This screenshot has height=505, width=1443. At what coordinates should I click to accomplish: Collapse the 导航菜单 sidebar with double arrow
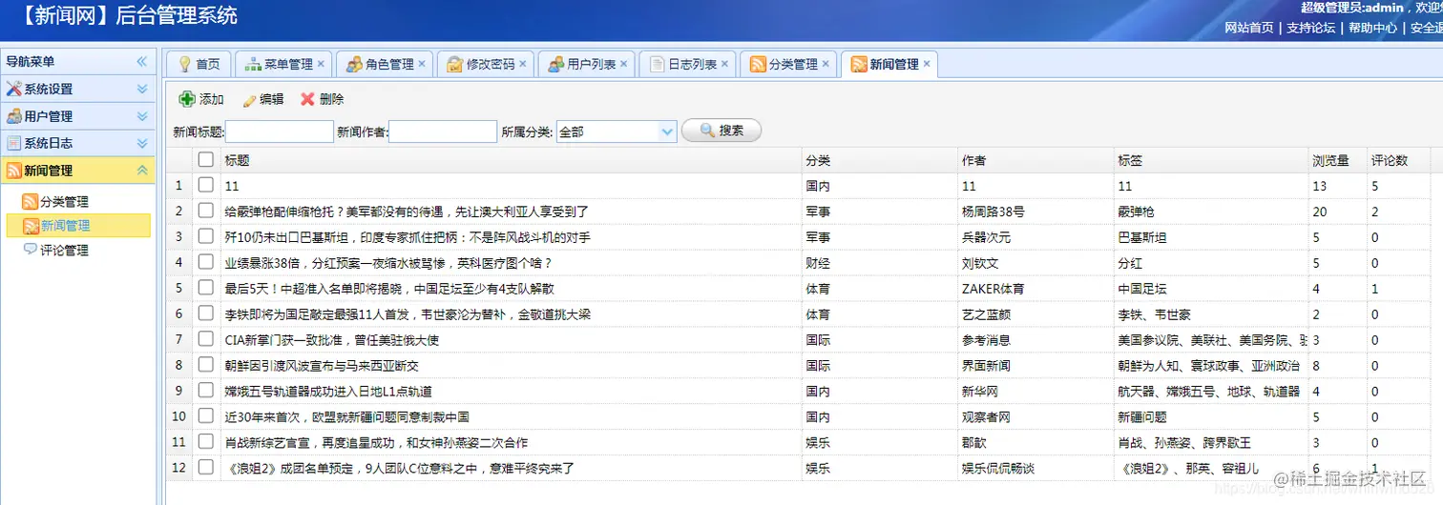142,61
